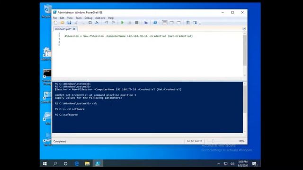Open a script with the folder icon

point(62,23)
